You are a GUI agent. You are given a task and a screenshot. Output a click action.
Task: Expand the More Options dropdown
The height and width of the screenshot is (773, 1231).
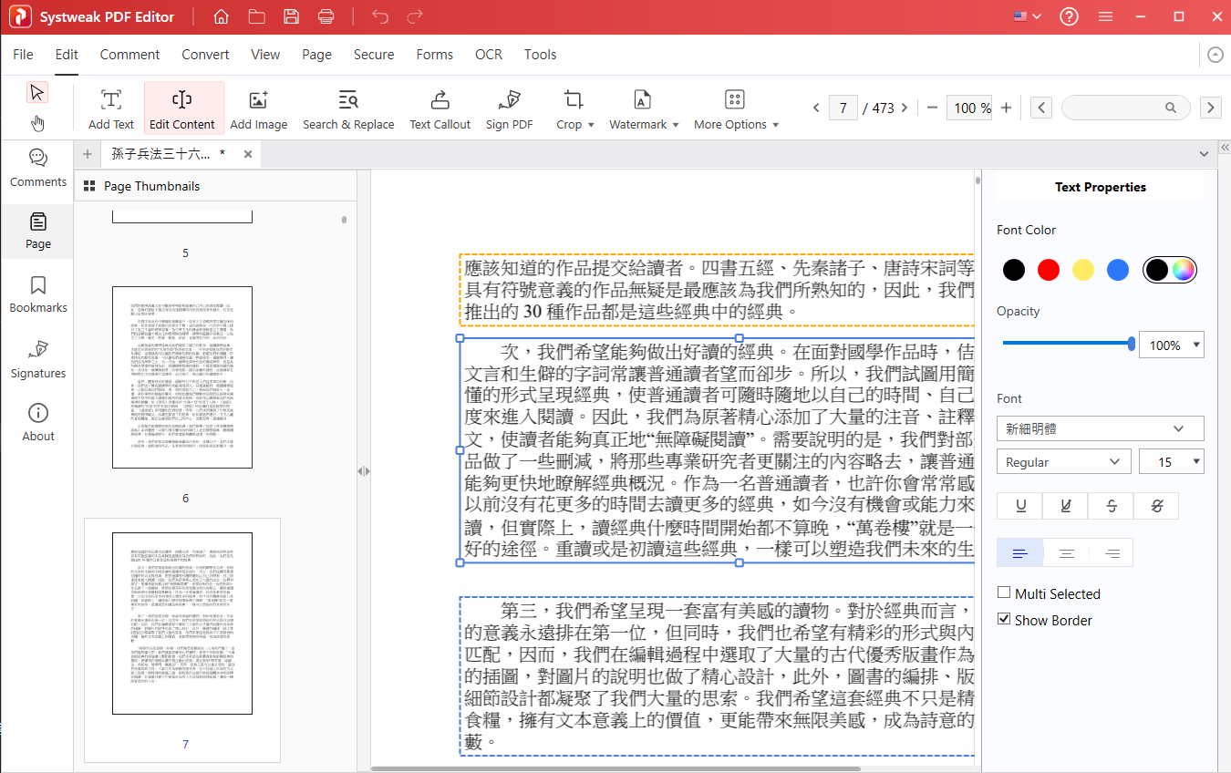click(775, 125)
